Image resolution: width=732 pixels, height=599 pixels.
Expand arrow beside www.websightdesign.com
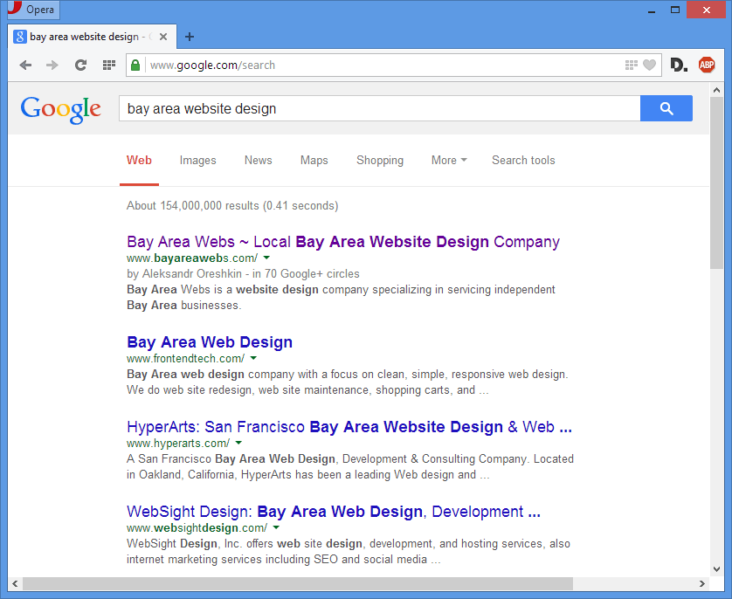point(276,527)
